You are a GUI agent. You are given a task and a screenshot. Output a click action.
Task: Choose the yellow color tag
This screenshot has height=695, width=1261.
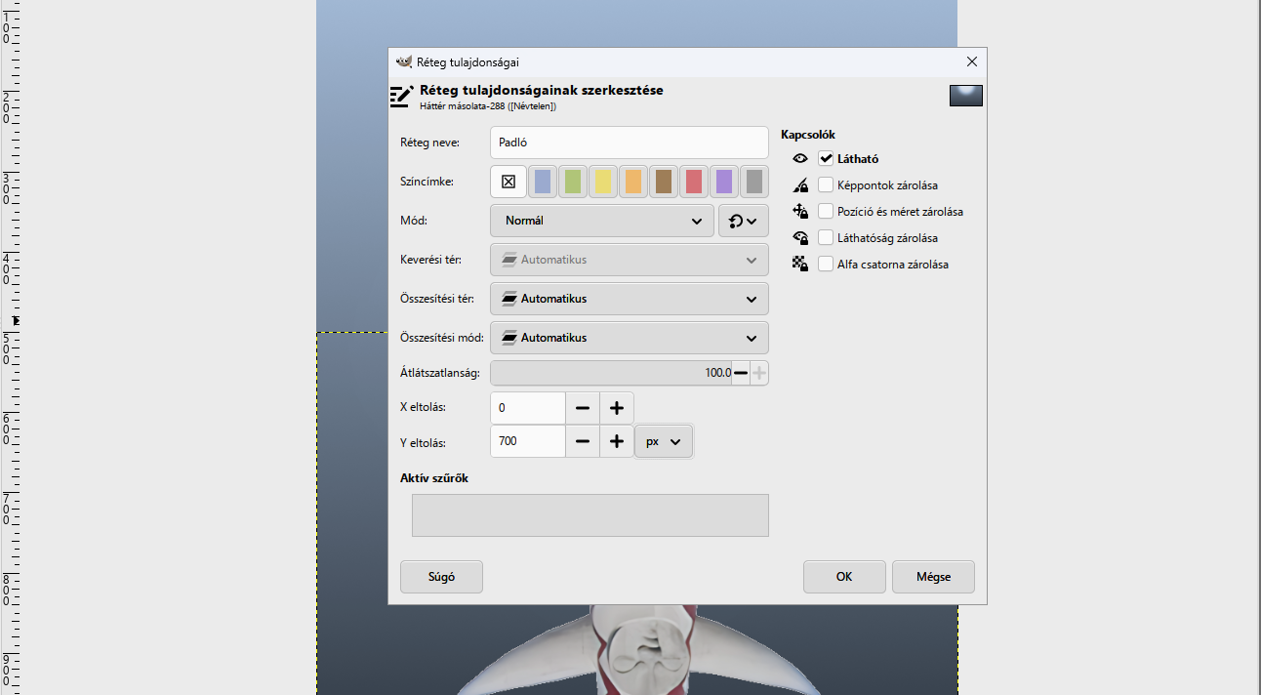(x=603, y=182)
